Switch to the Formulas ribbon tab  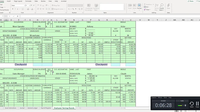[28, 1]
